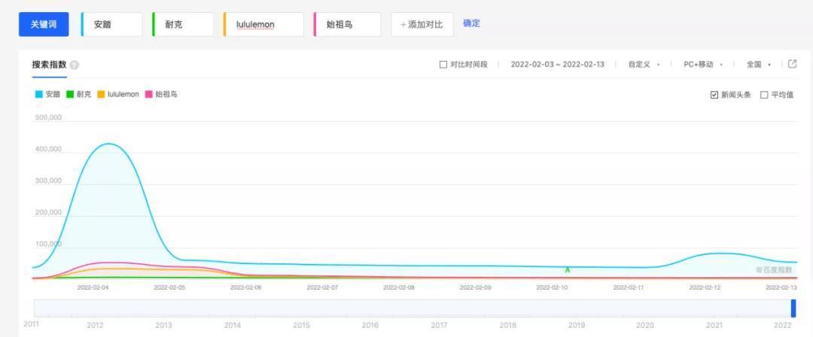Open the help icon beside 搜索指数
Viewport: 813px width, 337px height.
point(74,65)
